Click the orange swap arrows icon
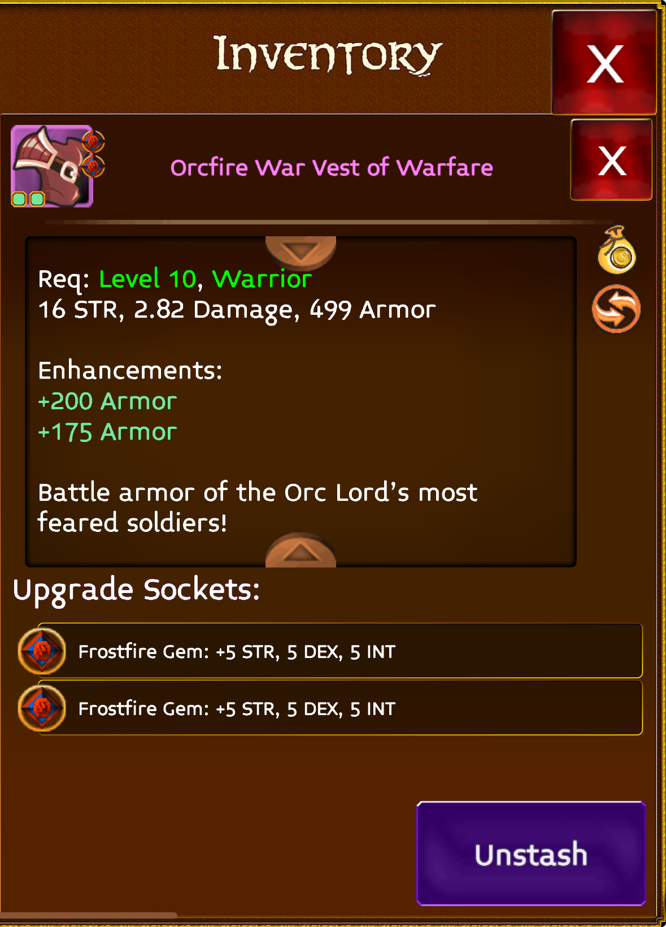The image size is (666, 927). [616, 309]
